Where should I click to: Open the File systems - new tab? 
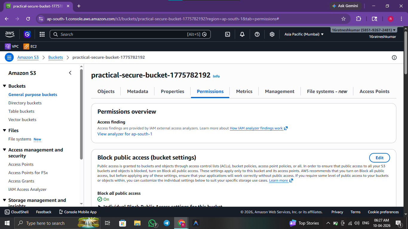pyautogui.click(x=327, y=91)
